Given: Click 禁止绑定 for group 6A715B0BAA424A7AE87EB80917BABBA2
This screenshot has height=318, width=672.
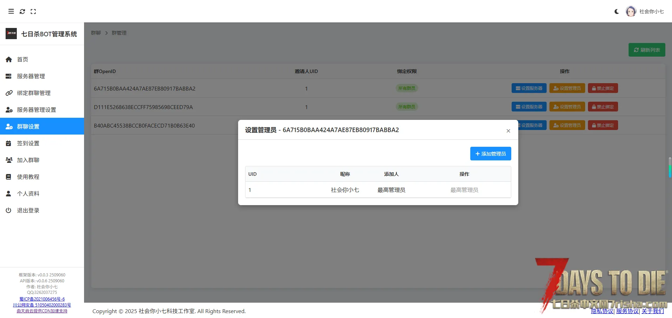Looking at the screenshot, I should [x=603, y=88].
